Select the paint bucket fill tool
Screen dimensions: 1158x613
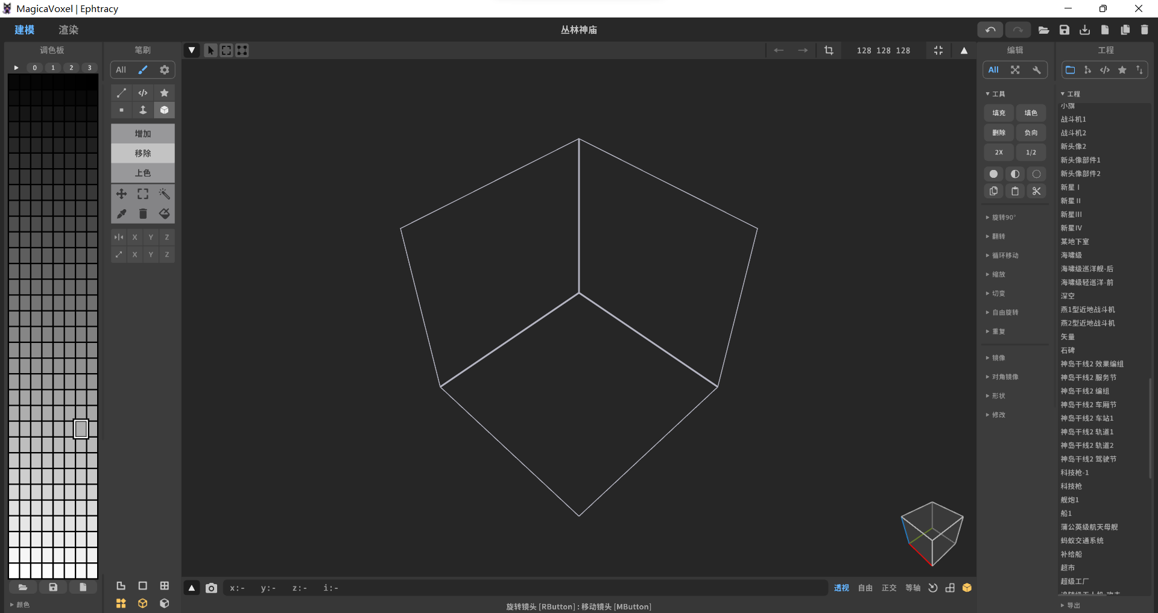[x=164, y=214]
